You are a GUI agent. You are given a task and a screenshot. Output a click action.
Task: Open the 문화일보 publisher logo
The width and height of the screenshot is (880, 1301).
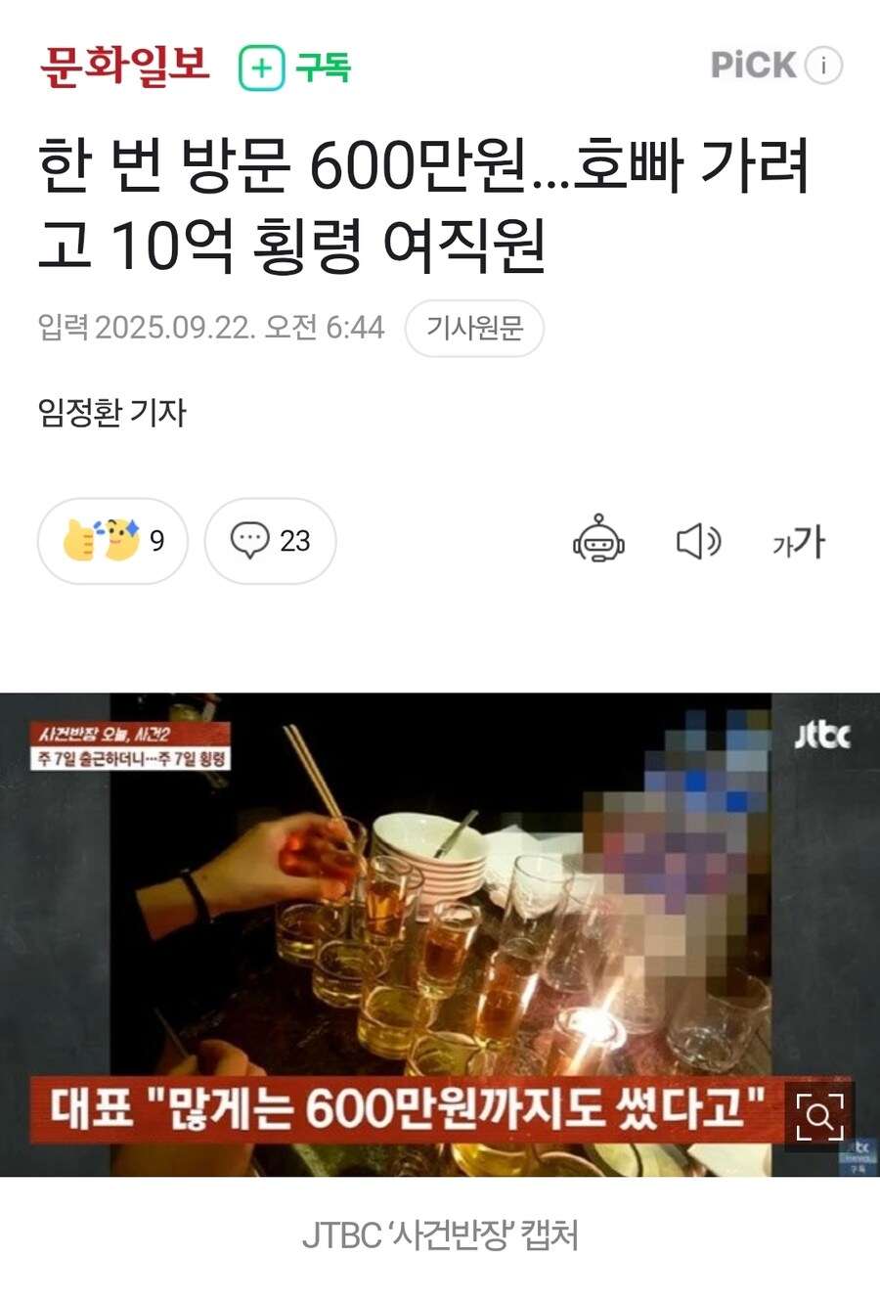(124, 66)
